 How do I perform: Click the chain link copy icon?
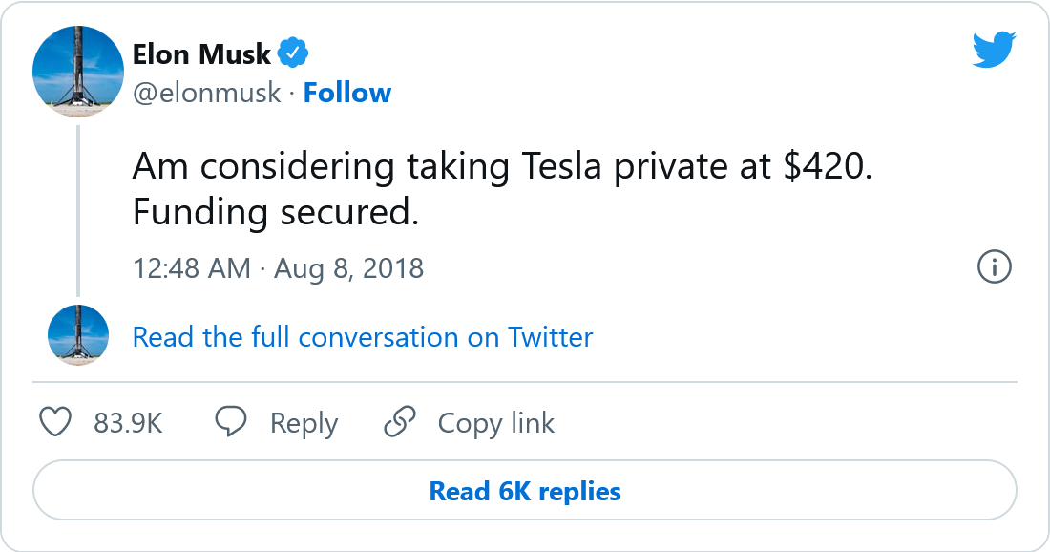coord(399,423)
